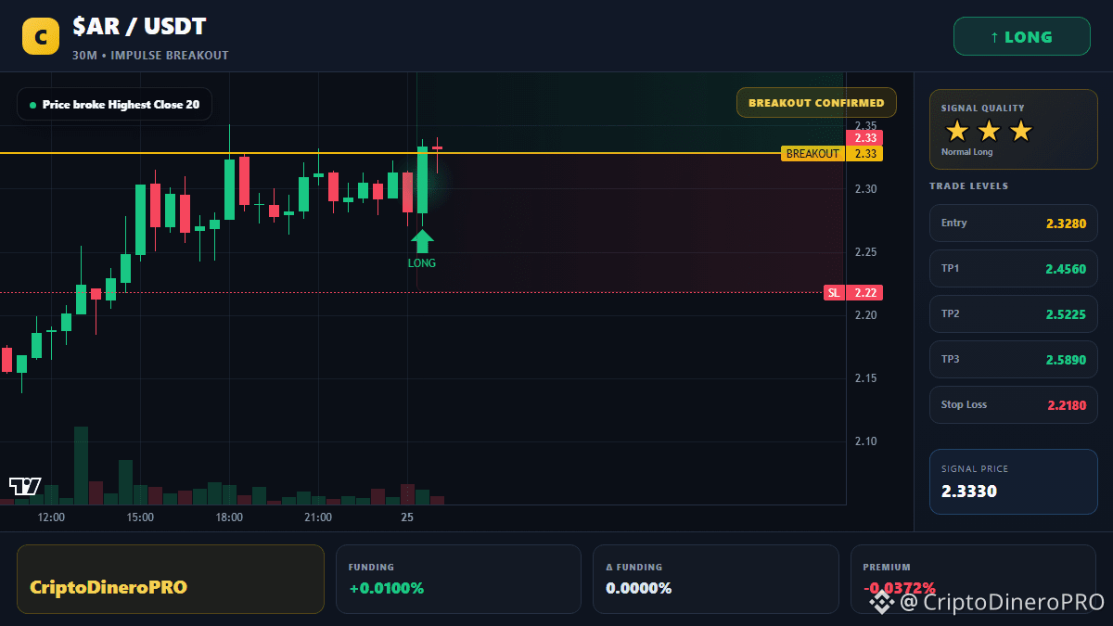Click the Premium -0.0372% value
This screenshot has width=1113, height=626.
coord(899,588)
